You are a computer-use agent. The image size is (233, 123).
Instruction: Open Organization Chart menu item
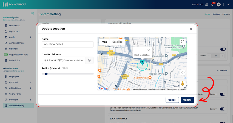pyautogui.click(x=18, y=55)
